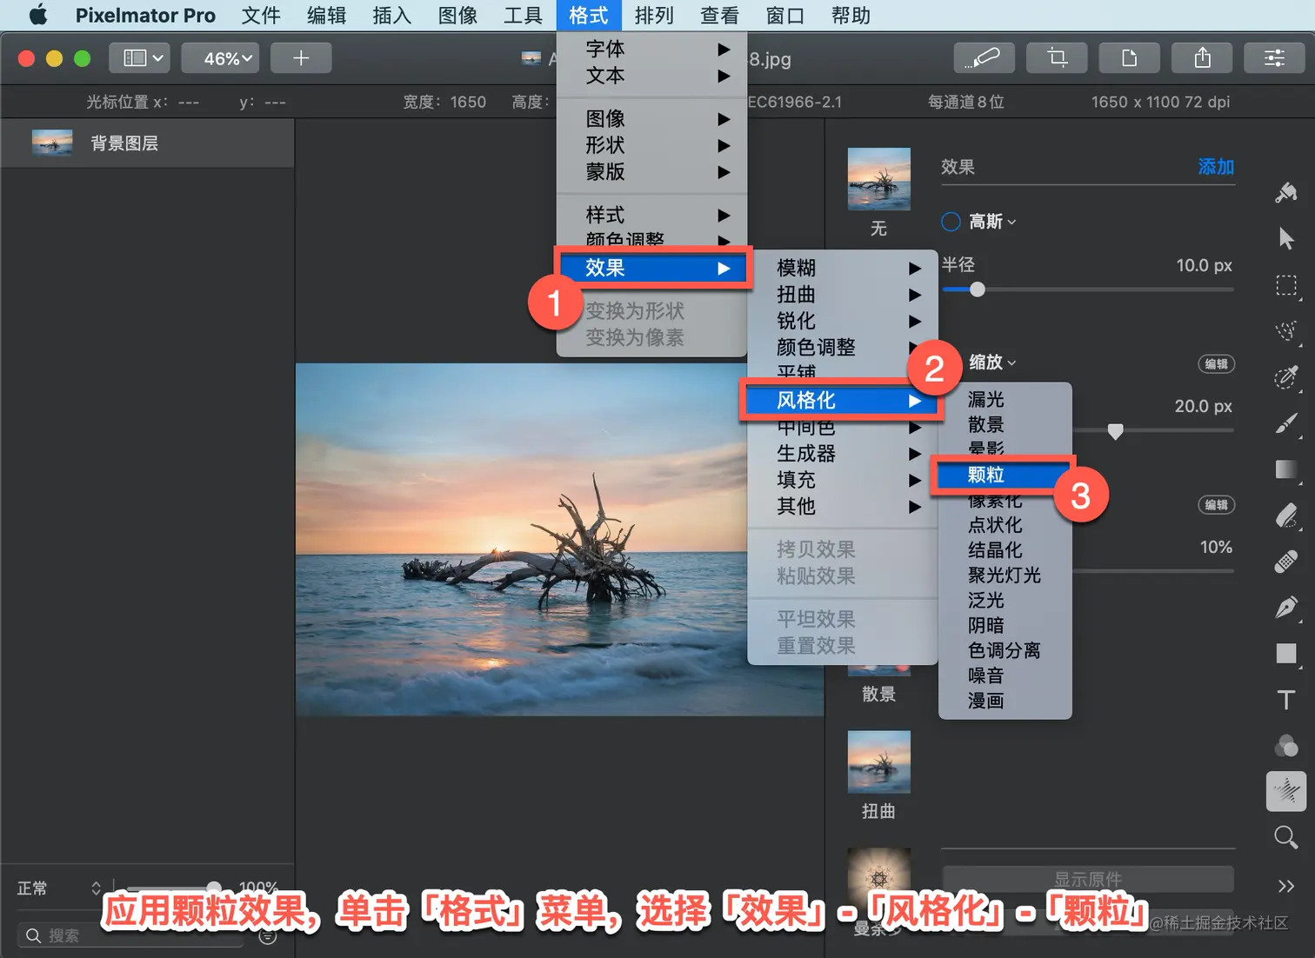
Task: Open the 高斯 effect type dropdown
Action: 992,222
